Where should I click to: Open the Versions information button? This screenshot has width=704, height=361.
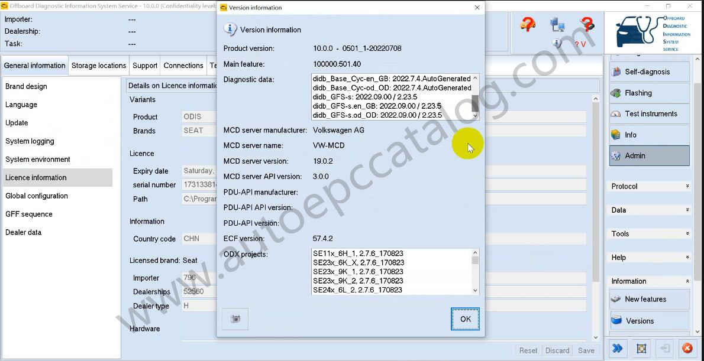649,321
